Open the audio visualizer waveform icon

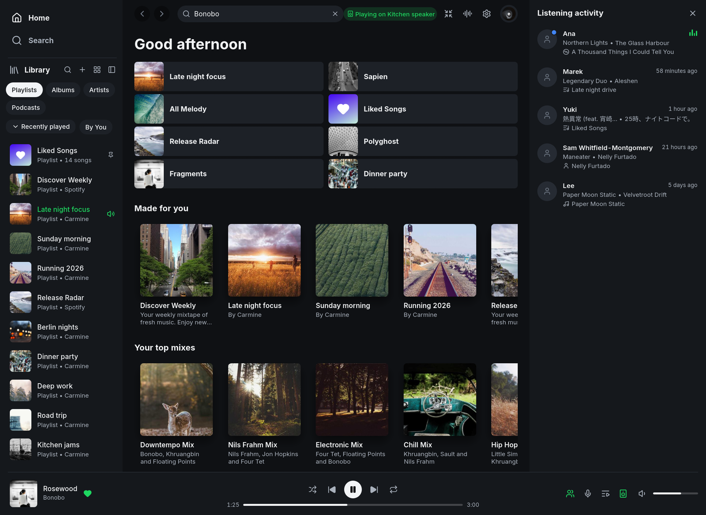(467, 14)
